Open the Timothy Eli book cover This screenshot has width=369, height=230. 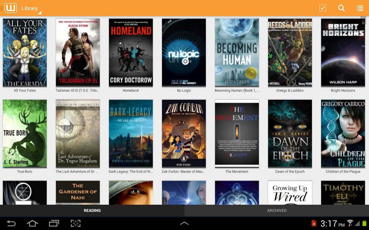pos(343,193)
